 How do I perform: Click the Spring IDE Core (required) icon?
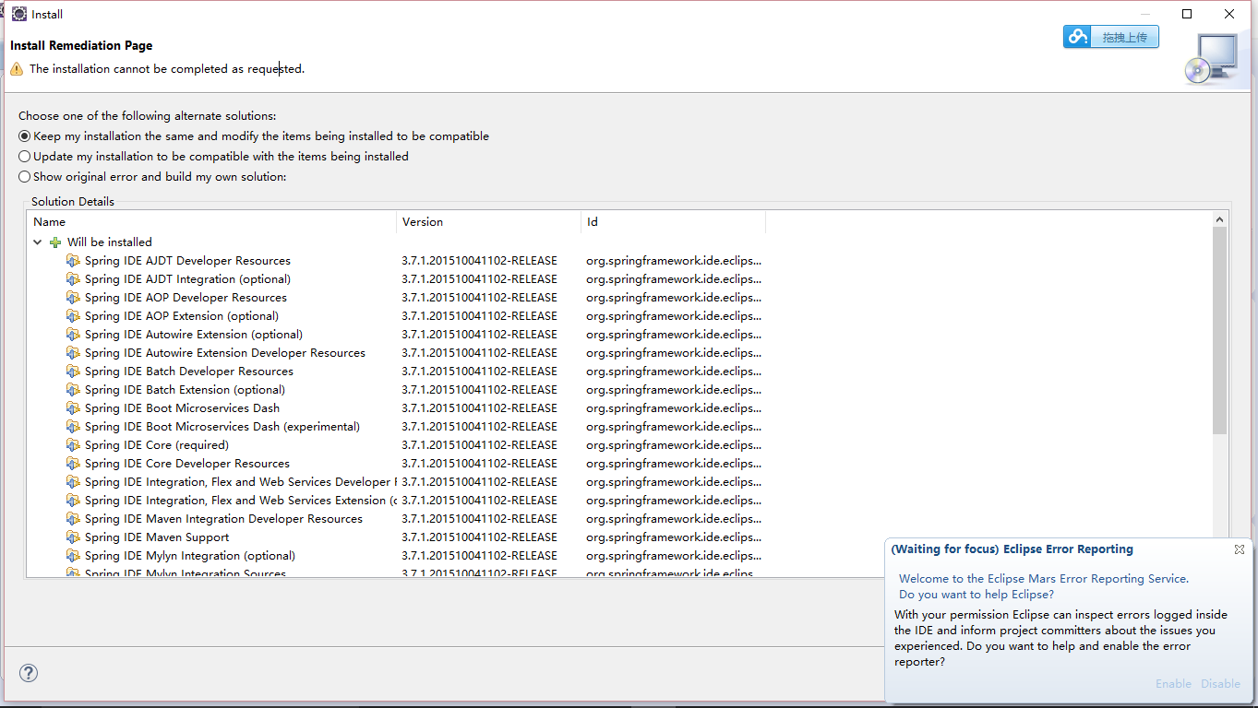tap(74, 445)
